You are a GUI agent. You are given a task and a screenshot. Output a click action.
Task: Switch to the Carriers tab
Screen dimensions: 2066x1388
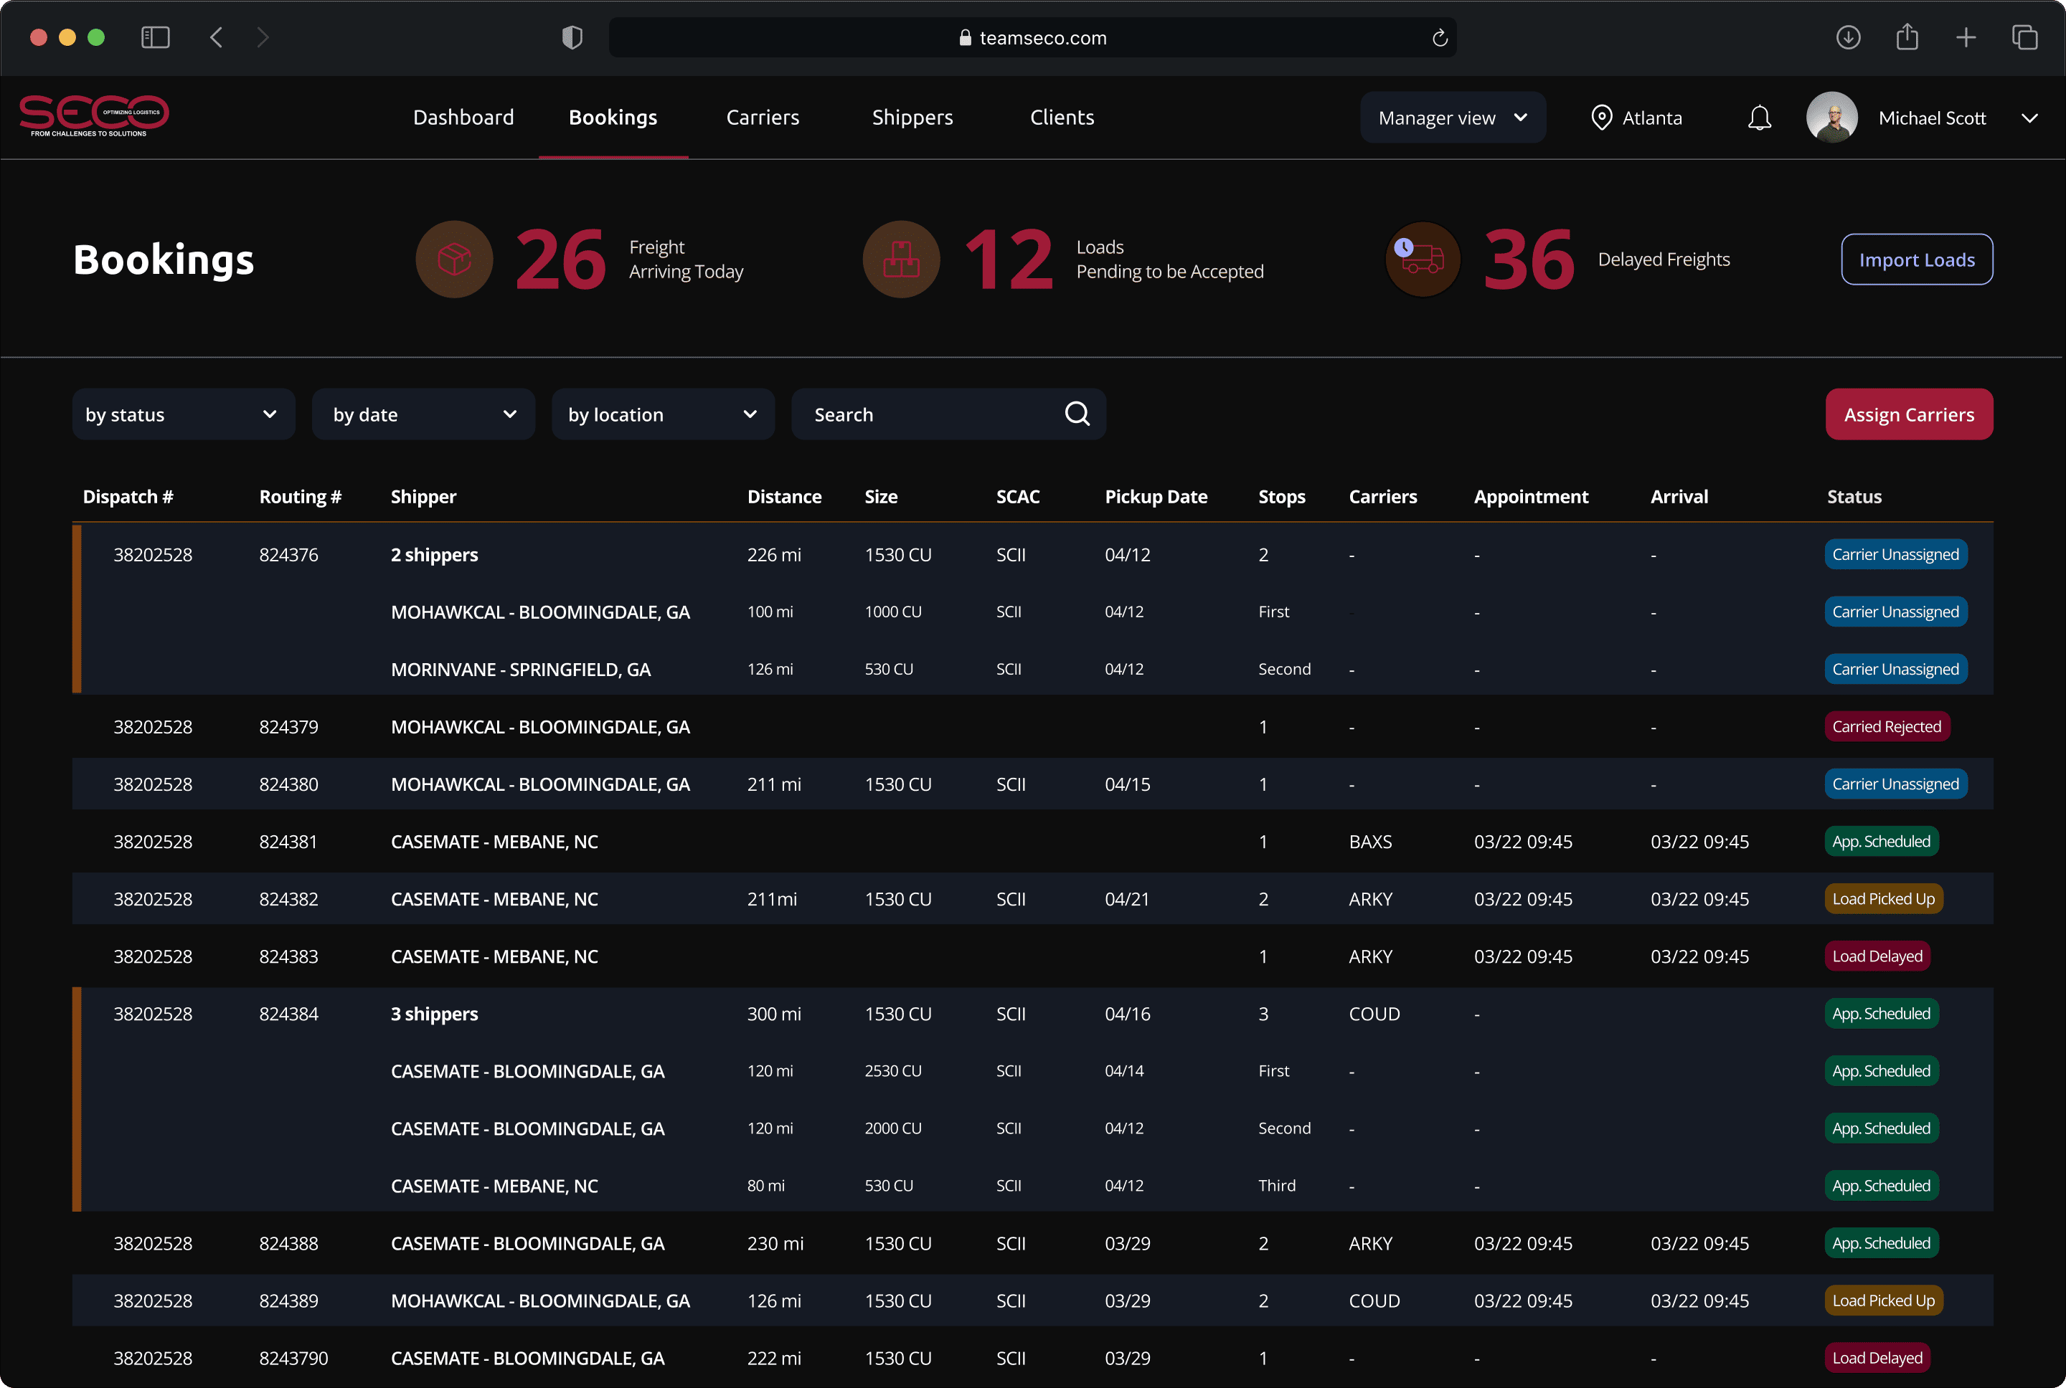pos(763,118)
